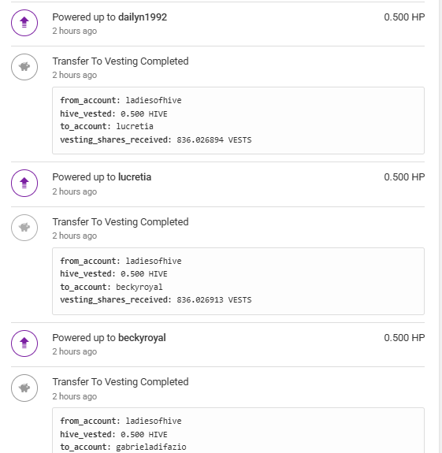Click the 0.500 HP amount for dailyn1992

[x=404, y=17]
